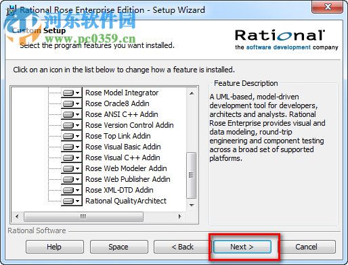
Task: Click horizontal scrollbar thumb of feature list
Action: point(83,216)
